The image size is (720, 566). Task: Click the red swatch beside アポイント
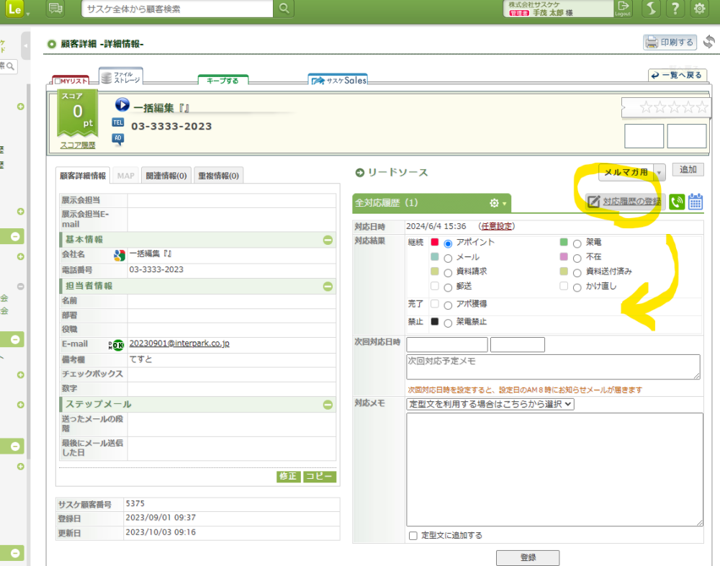point(434,242)
